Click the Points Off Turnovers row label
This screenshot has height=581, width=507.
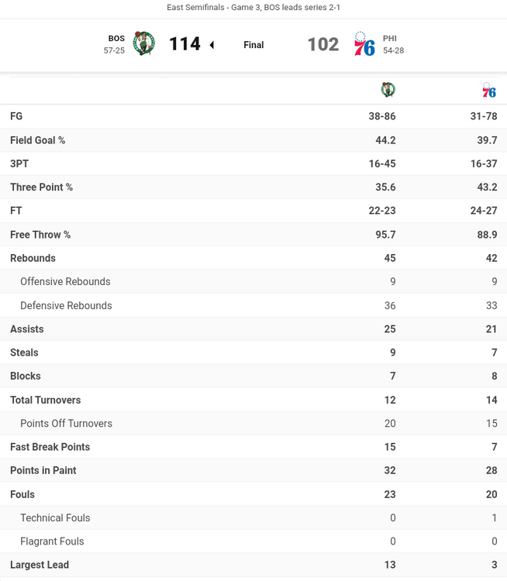pyautogui.click(x=66, y=424)
